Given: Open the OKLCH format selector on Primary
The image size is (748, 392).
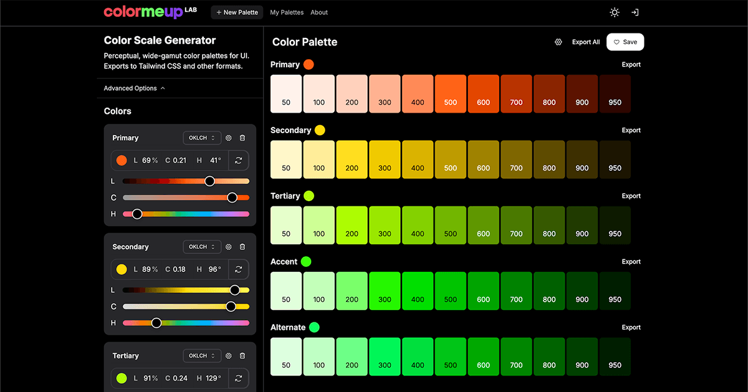Looking at the screenshot, I should pos(201,138).
